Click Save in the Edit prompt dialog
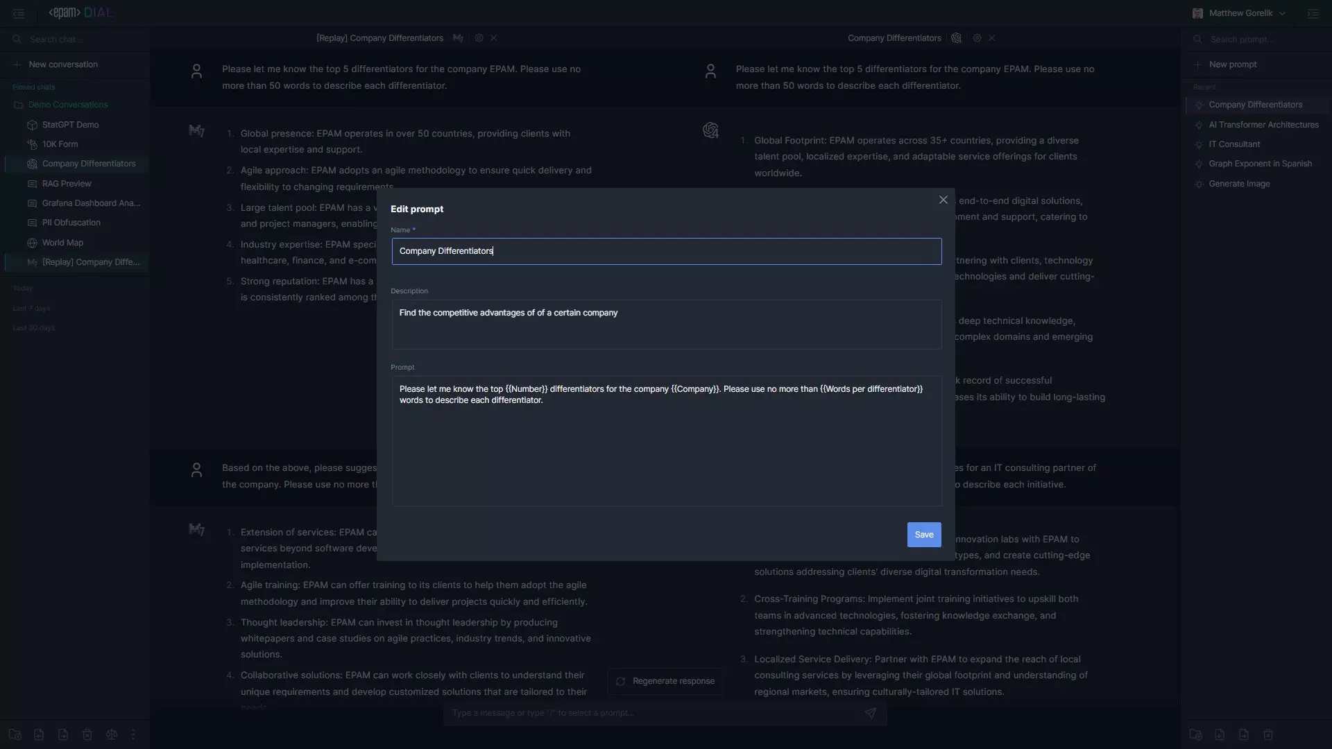 923,535
